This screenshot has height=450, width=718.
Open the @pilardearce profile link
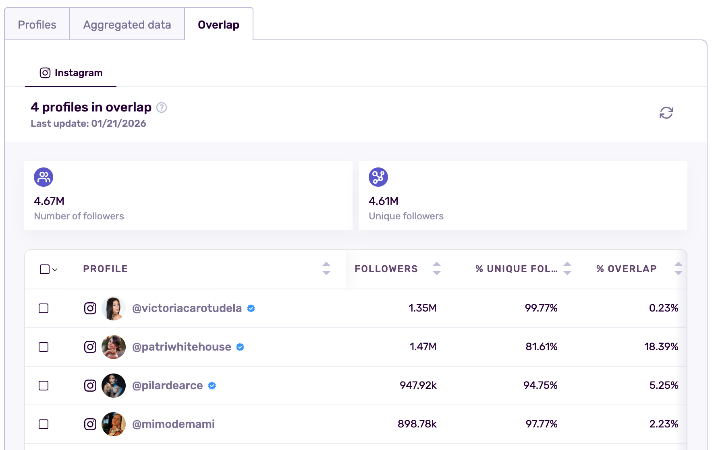pos(167,386)
